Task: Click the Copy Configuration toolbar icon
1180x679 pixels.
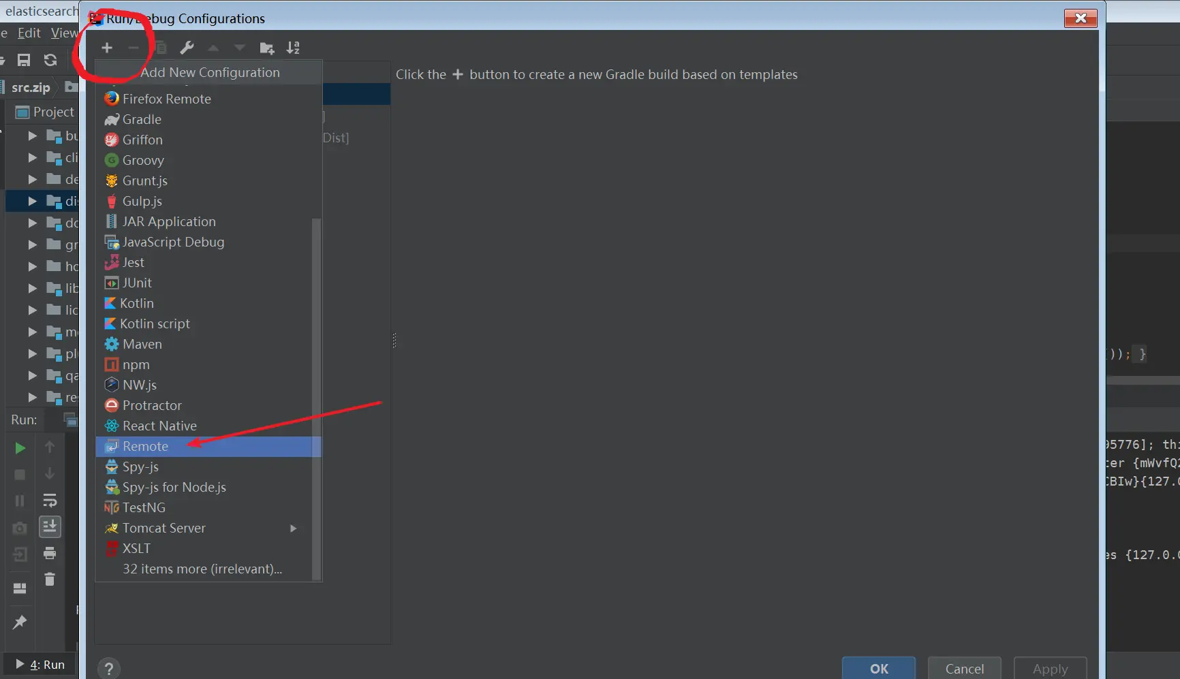Action: [x=160, y=48]
